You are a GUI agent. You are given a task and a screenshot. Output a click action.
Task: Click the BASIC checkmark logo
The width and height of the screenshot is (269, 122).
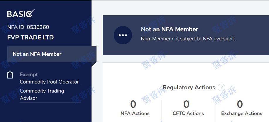21,14
